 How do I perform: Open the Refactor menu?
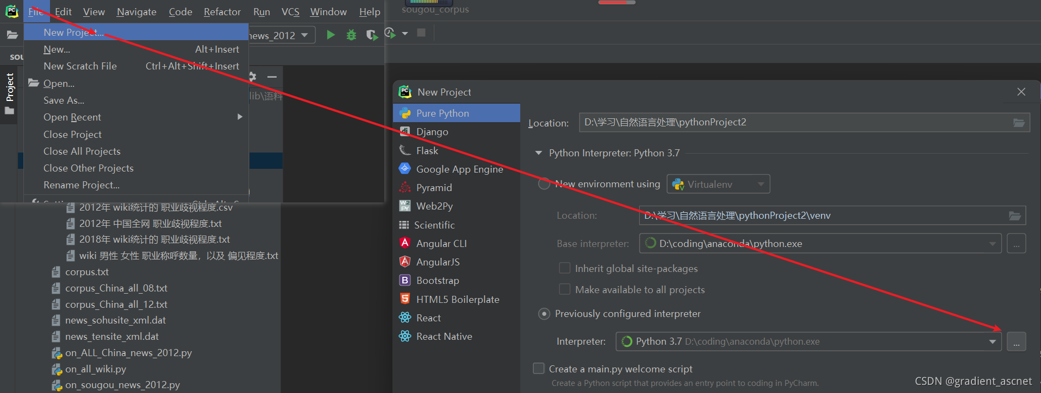tap(222, 11)
